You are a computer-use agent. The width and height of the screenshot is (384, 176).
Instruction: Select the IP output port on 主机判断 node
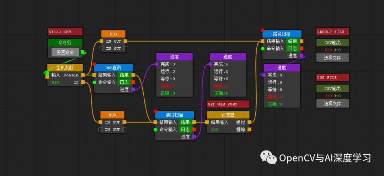82,82
